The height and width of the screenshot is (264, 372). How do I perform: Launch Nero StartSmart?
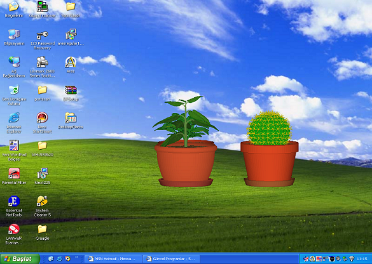(42, 122)
